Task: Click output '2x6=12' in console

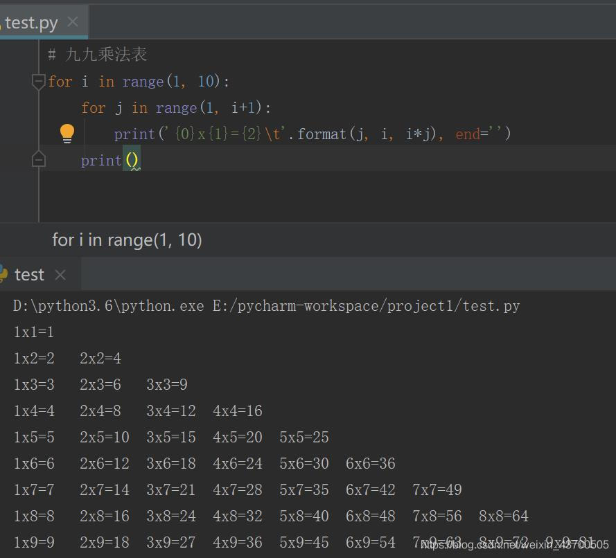Action: (105, 463)
